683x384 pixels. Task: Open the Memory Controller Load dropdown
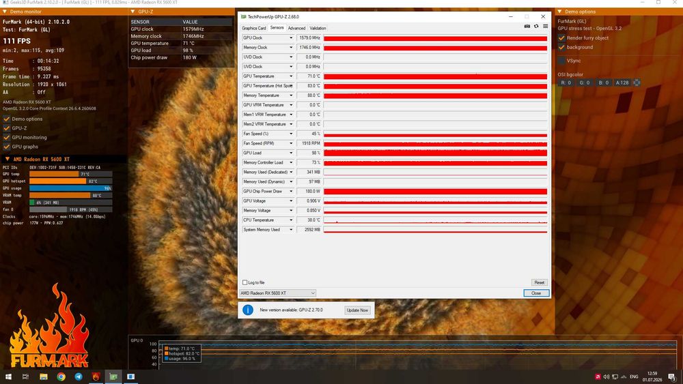[291, 162]
